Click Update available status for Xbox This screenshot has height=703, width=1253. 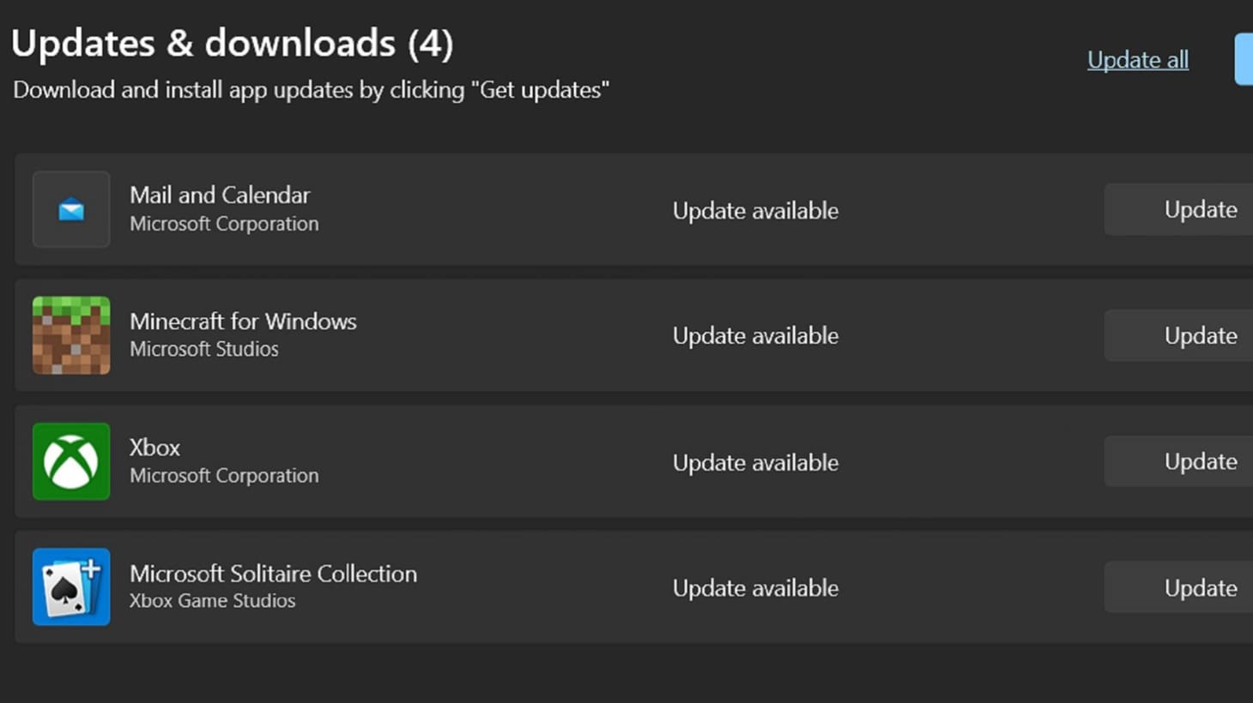click(x=755, y=461)
